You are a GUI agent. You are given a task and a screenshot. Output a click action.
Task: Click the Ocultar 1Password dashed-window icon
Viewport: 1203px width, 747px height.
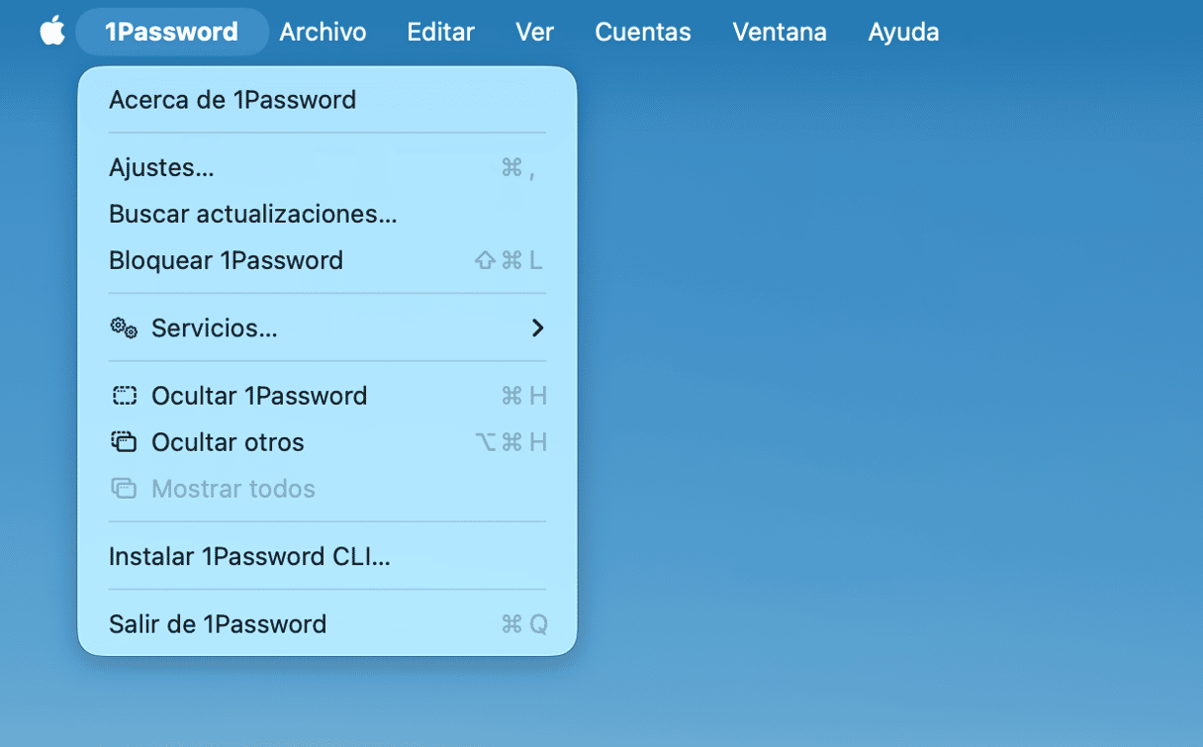pyautogui.click(x=124, y=396)
